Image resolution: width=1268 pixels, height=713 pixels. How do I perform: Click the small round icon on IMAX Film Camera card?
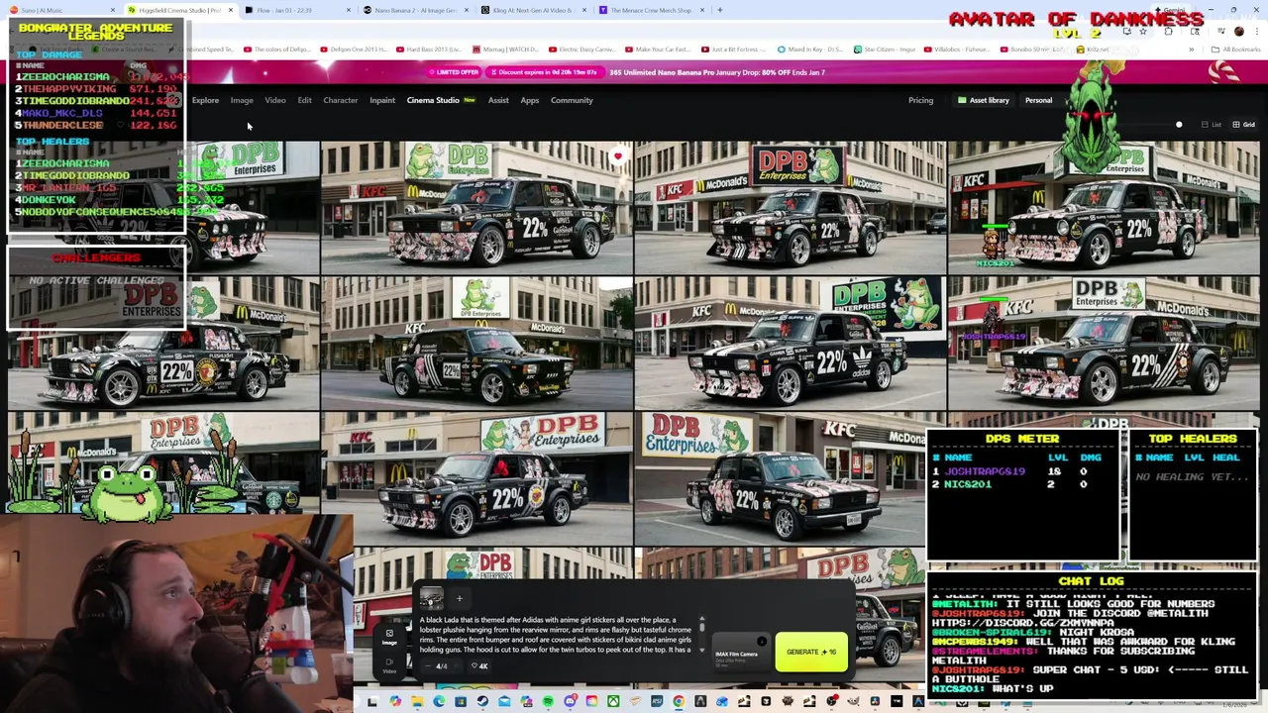pyautogui.click(x=762, y=641)
